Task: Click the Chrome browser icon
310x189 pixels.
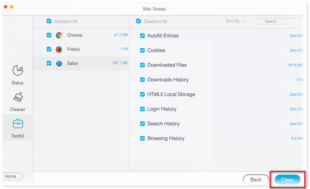Action: [59, 35]
